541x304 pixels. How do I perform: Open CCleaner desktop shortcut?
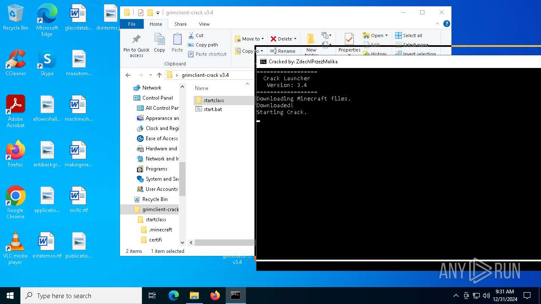pyautogui.click(x=16, y=62)
